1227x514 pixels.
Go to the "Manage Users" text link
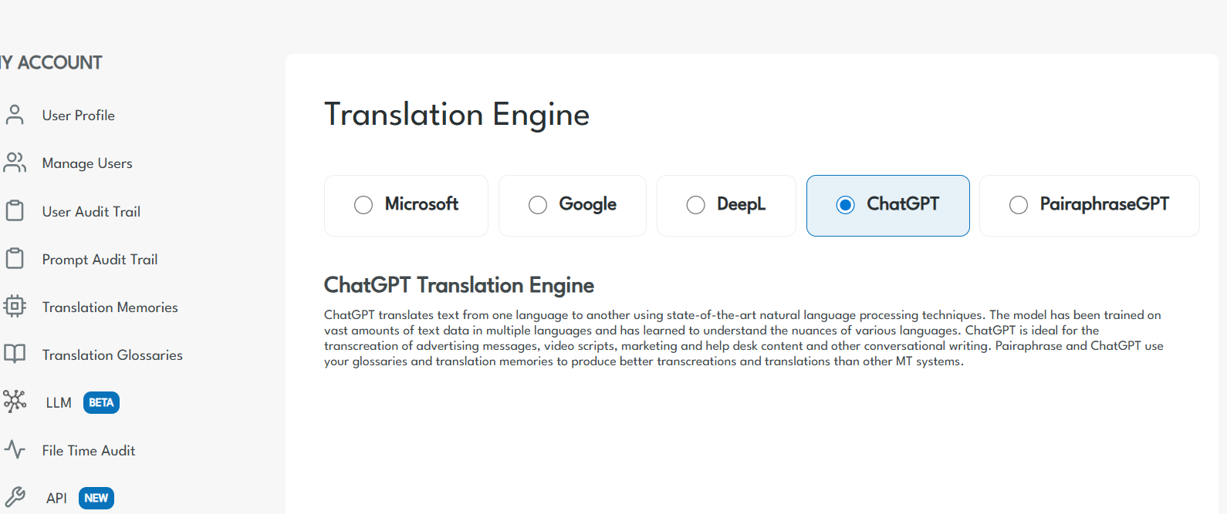click(x=87, y=163)
